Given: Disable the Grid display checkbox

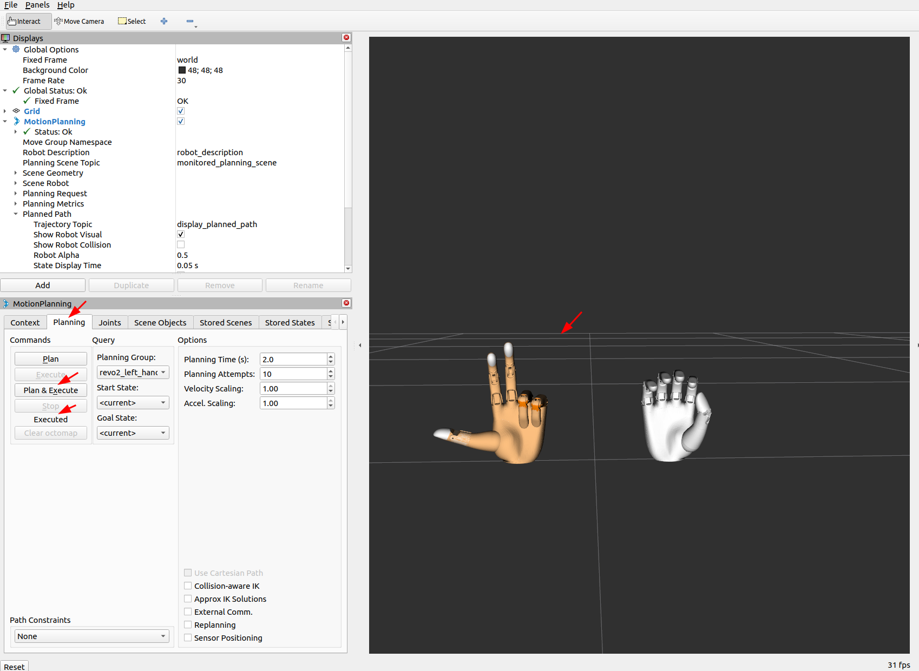Looking at the screenshot, I should (181, 111).
